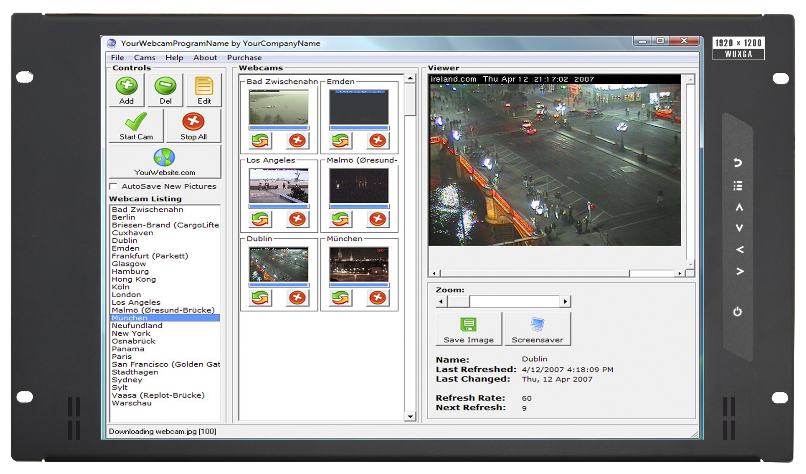Remove the Dublin webcam
The width and height of the screenshot is (806, 474).
[x=297, y=298]
